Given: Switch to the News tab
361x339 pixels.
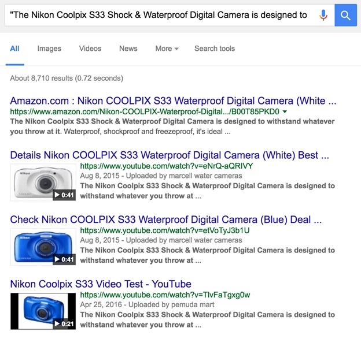Looking at the screenshot, I should pyautogui.click(x=128, y=49).
